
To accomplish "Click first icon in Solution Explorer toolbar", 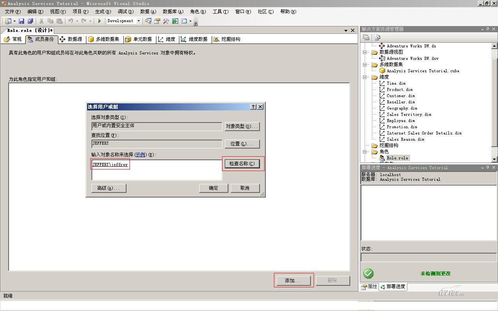I will (366, 37).
